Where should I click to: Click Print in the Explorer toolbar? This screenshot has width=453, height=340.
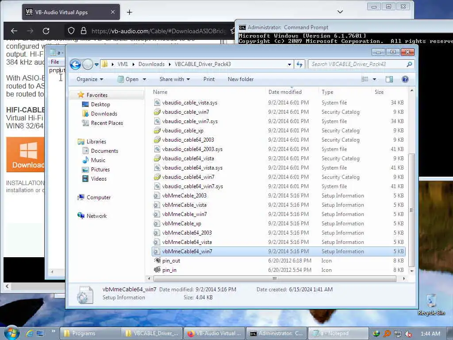point(209,79)
